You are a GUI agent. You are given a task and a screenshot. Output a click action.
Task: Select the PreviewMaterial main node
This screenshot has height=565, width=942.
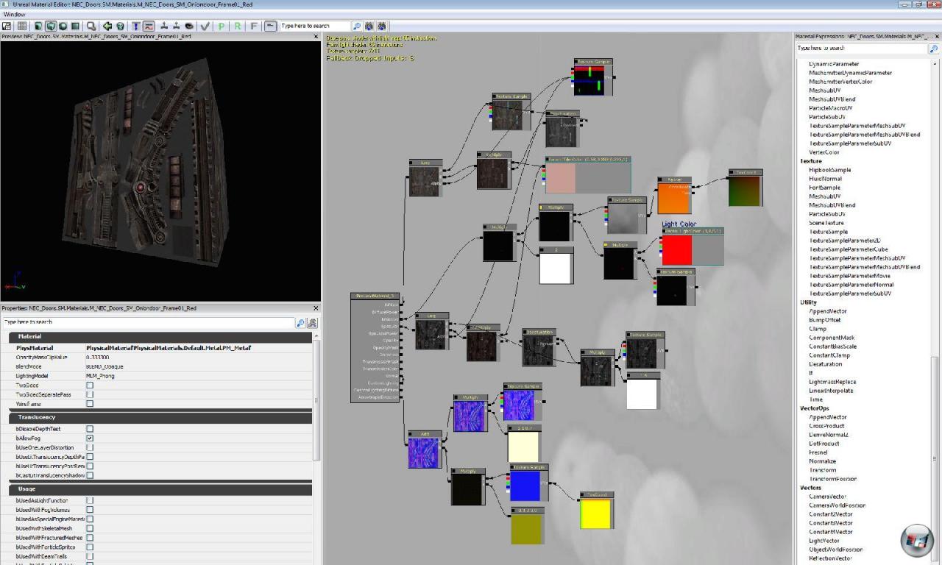376,347
